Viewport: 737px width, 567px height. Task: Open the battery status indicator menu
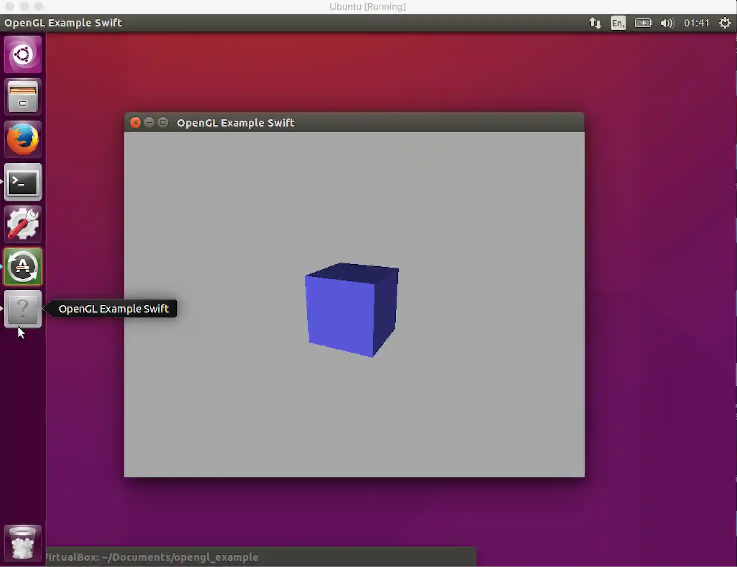click(643, 23)
